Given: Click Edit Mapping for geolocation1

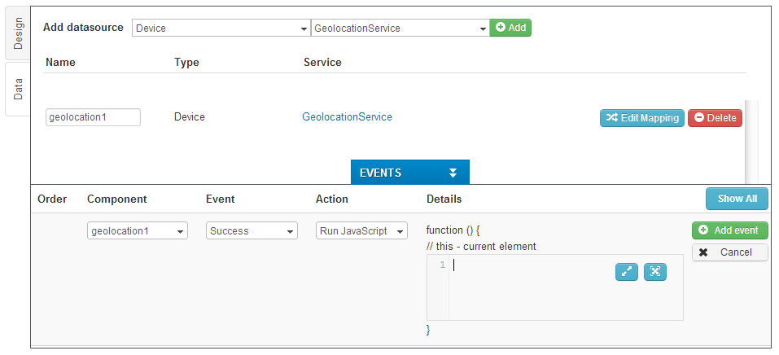Looking at the screenshot, I should 641,118.
